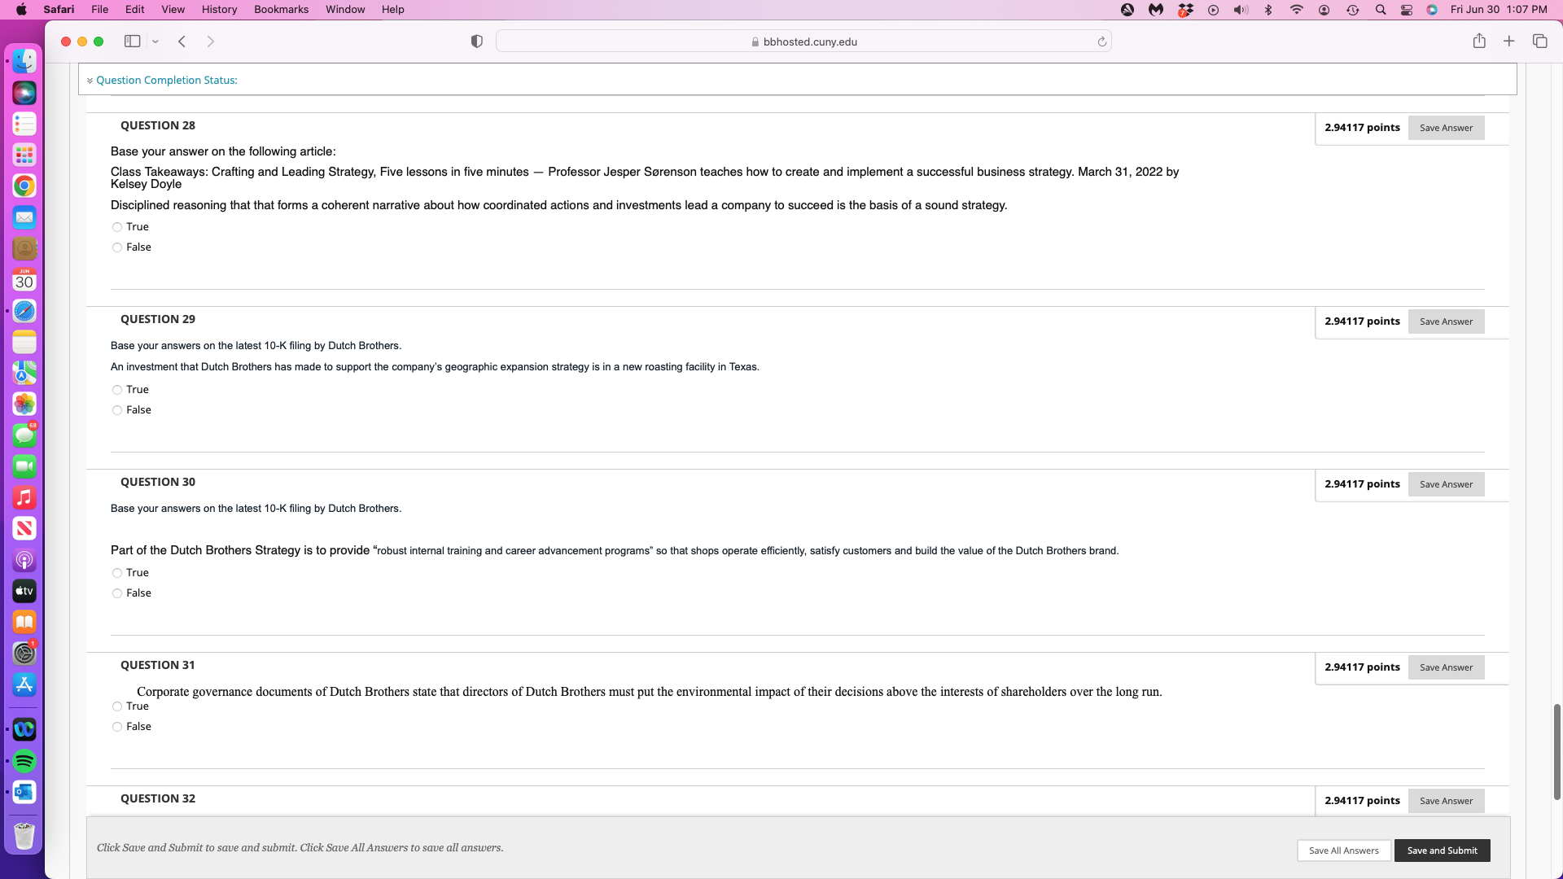Select True for Question 28
This screenshot has height=879, width=1563.
click(117, 227)
